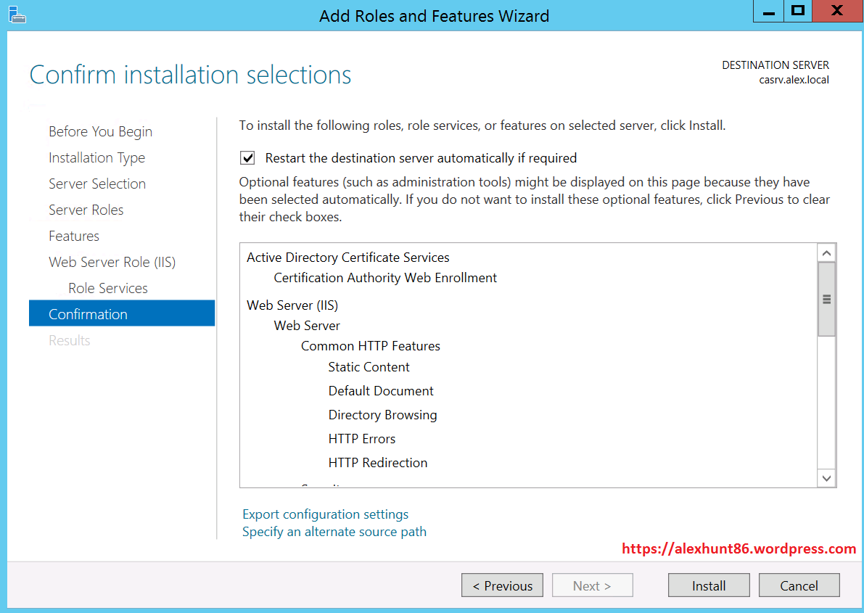Click the Previous button
864x613 pixels.
tap(502, 585)
